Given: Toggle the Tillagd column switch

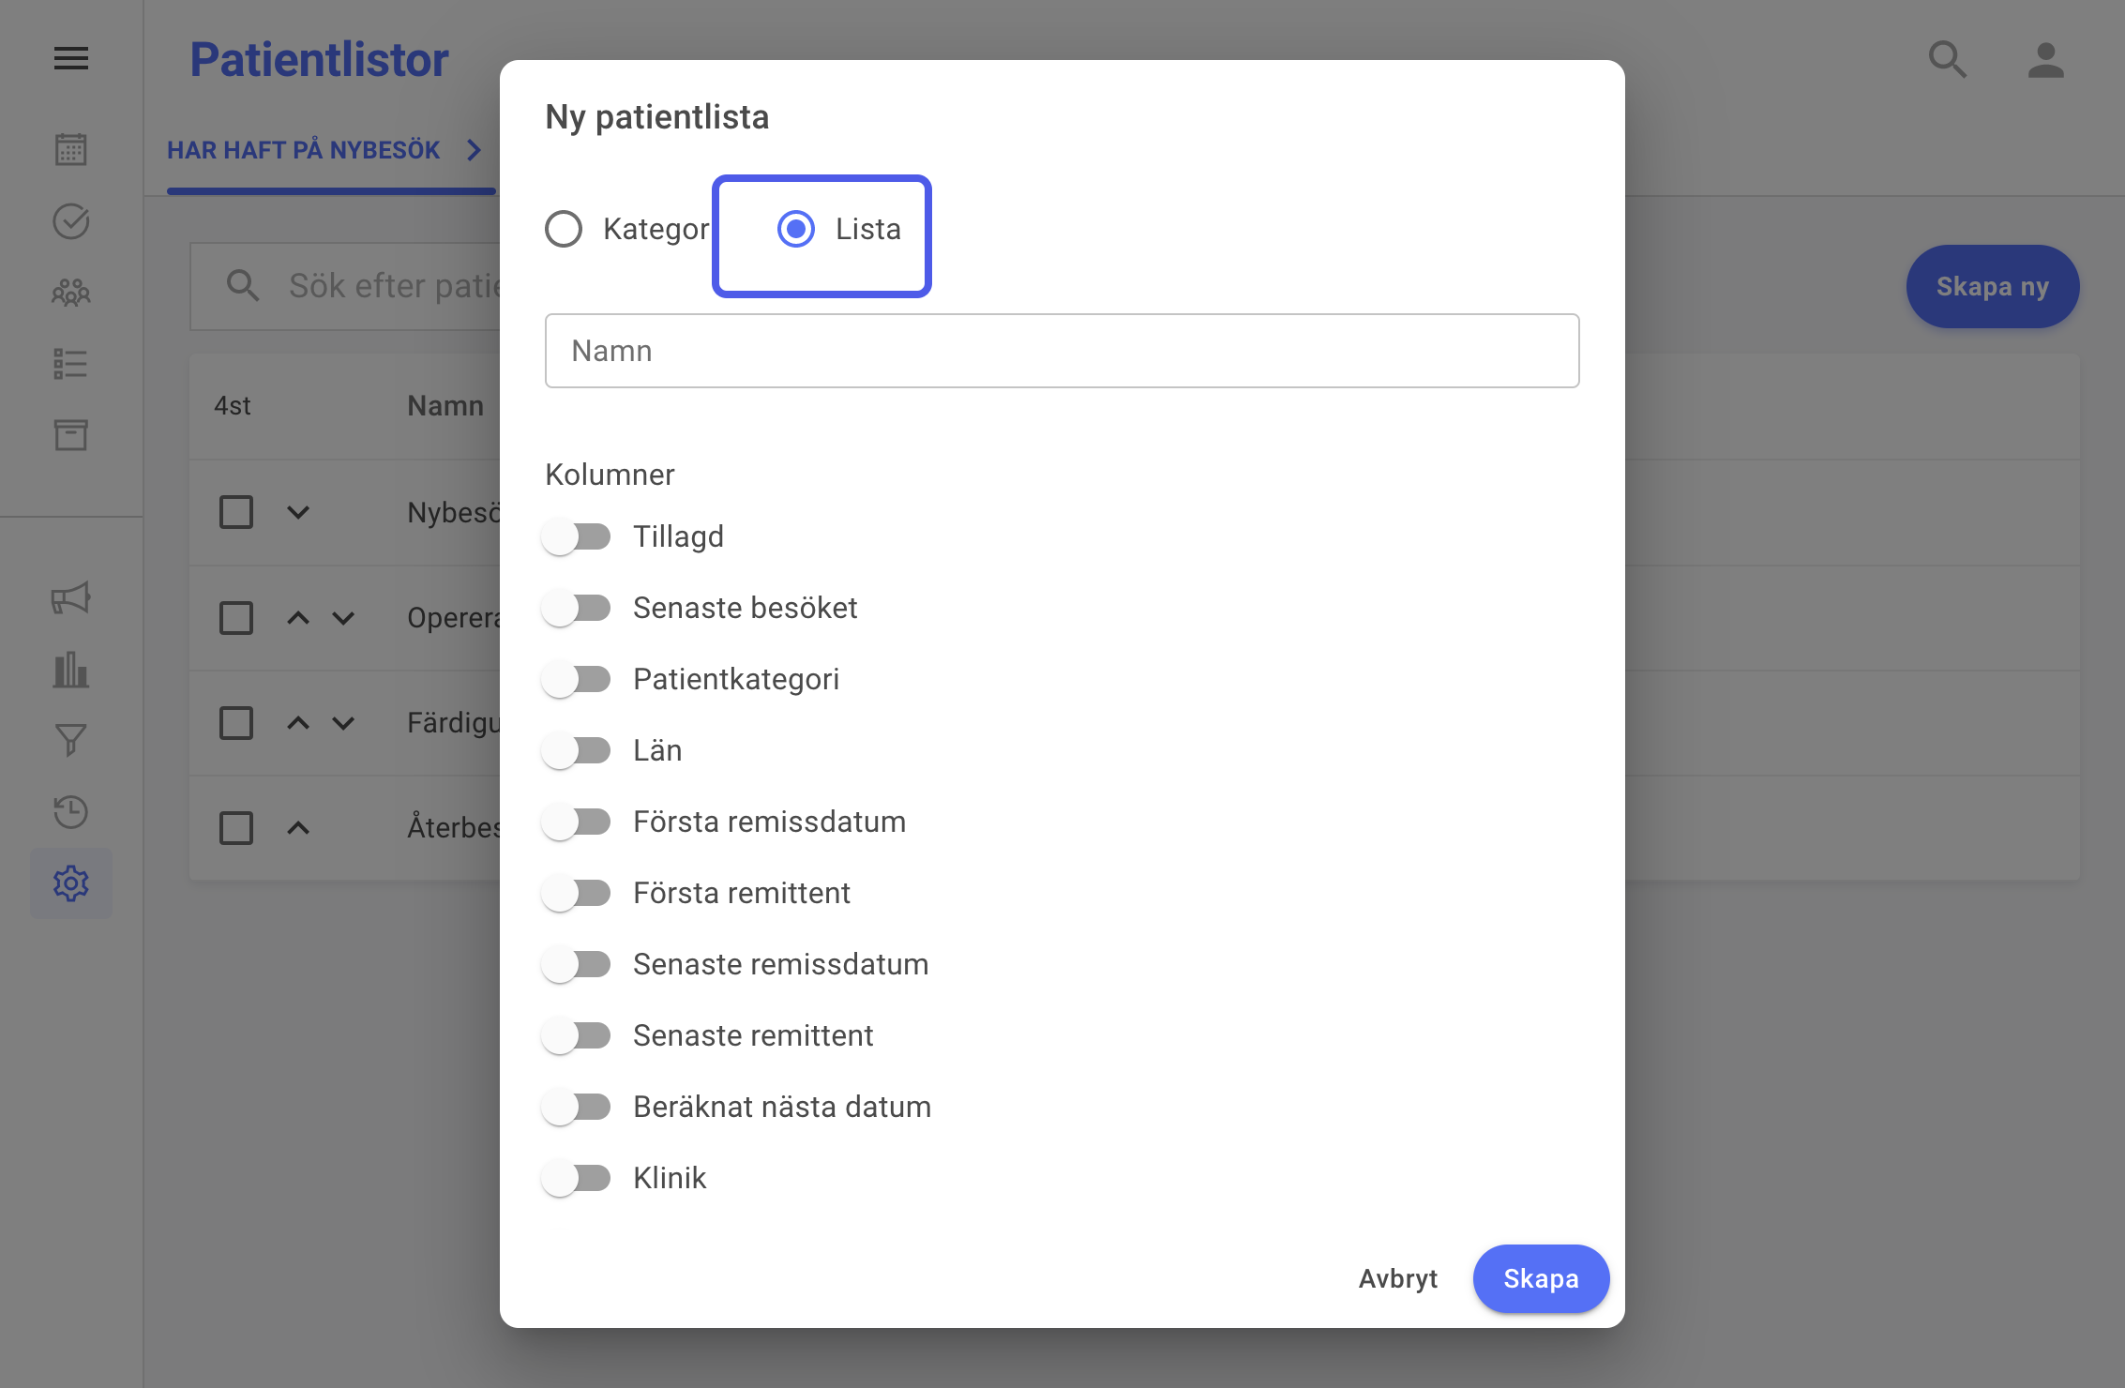Looking at the screenshot, I should click(577, 536).
